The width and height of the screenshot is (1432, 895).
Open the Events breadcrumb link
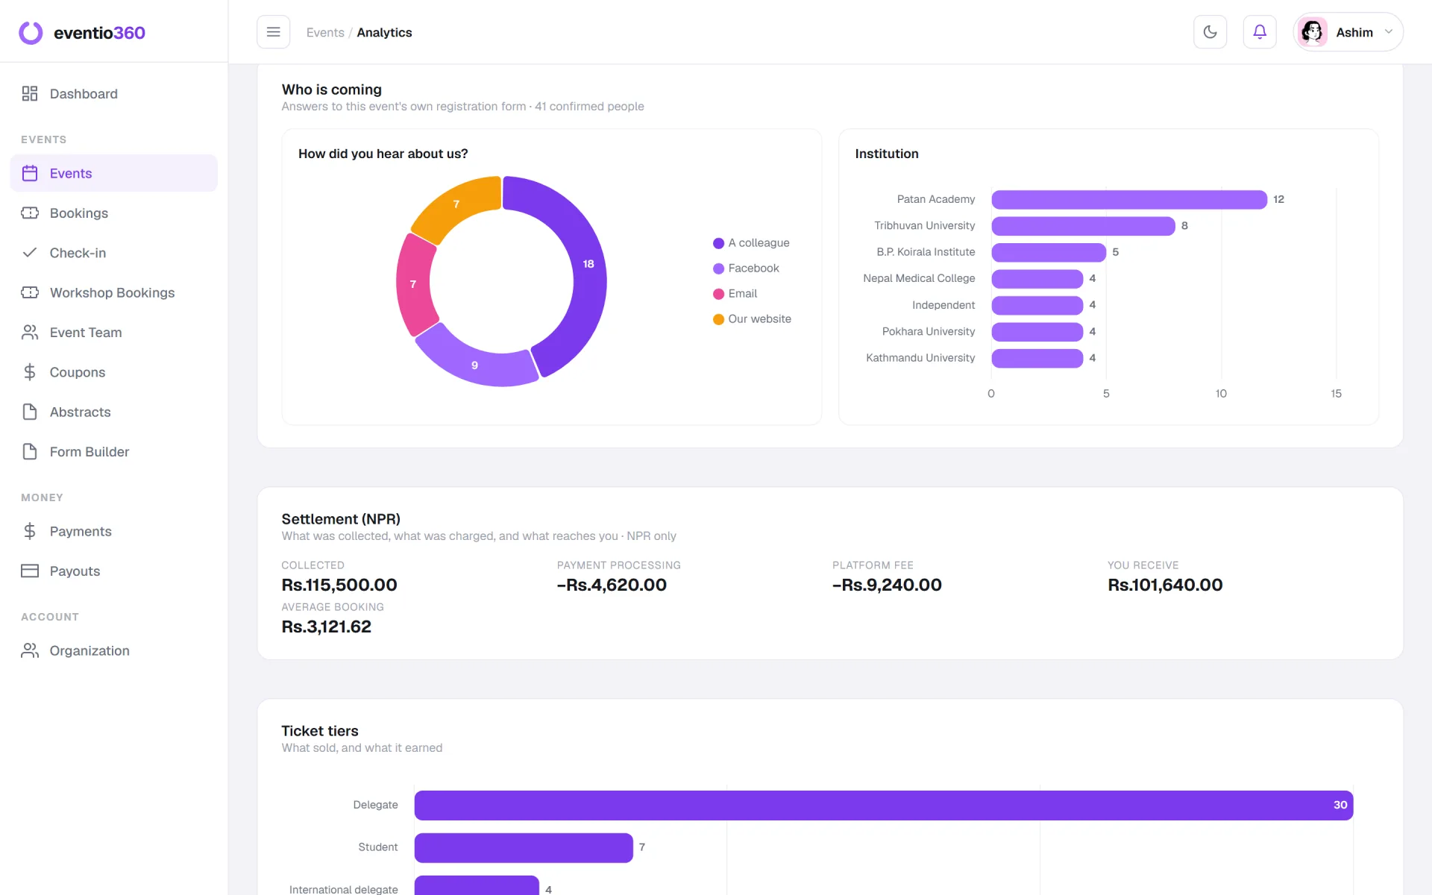coord(325,32)
